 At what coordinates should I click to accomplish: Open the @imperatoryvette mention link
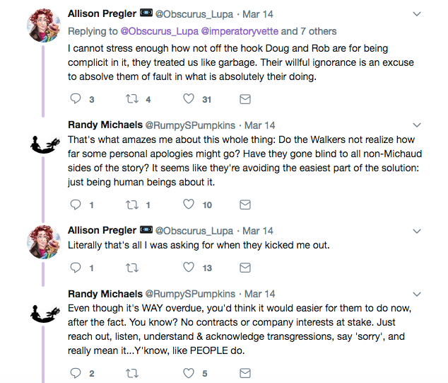[244, 31]
